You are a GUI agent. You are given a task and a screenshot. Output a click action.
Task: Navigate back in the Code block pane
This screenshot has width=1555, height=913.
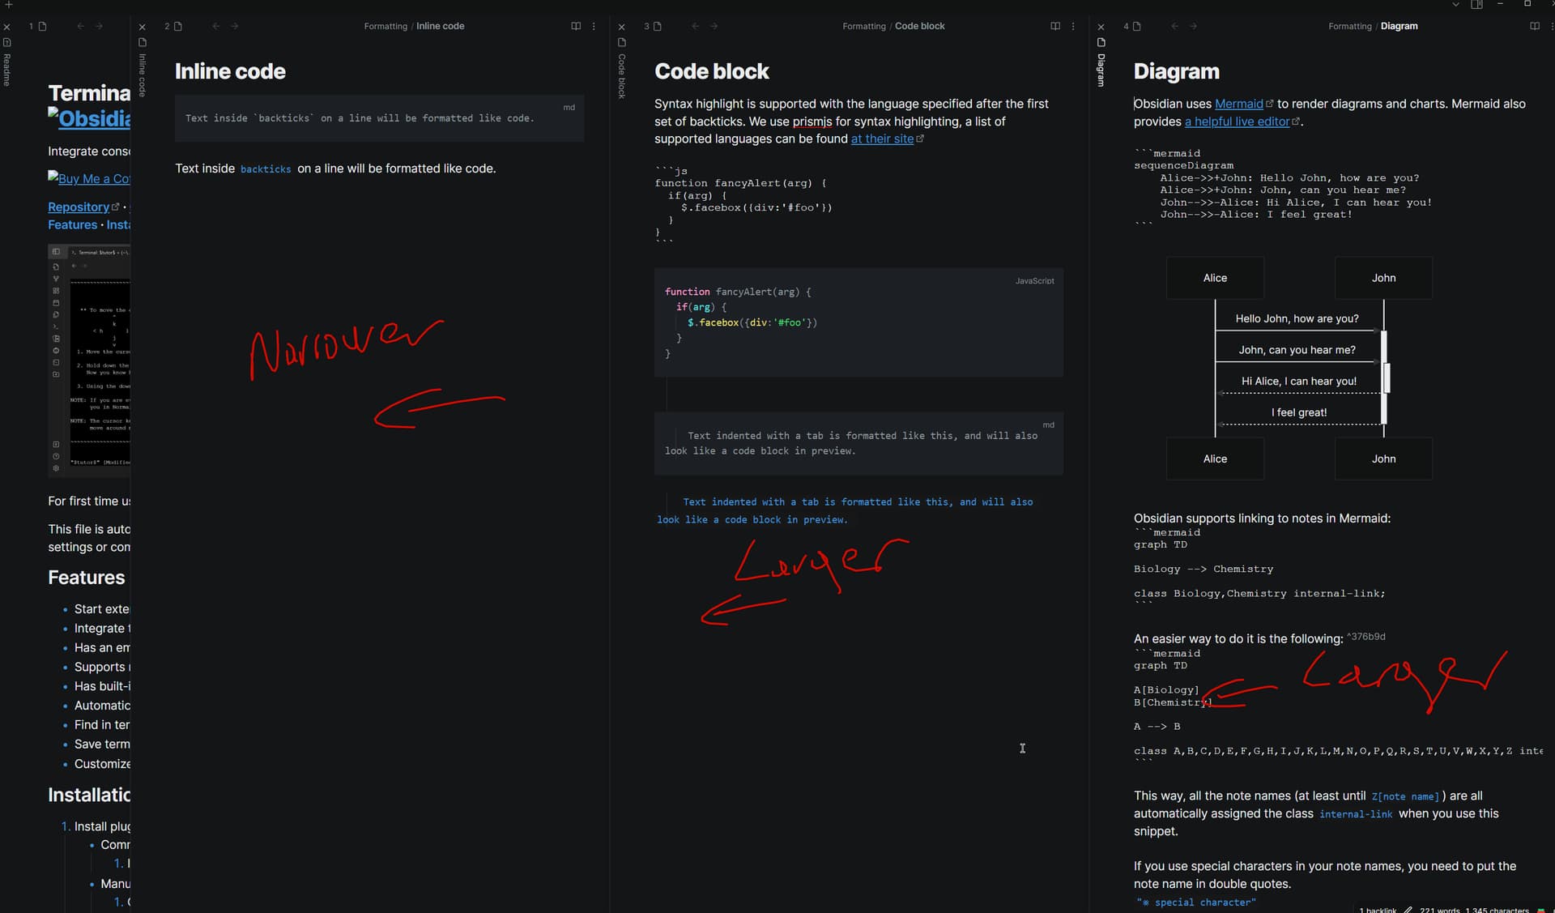[695, 26]
